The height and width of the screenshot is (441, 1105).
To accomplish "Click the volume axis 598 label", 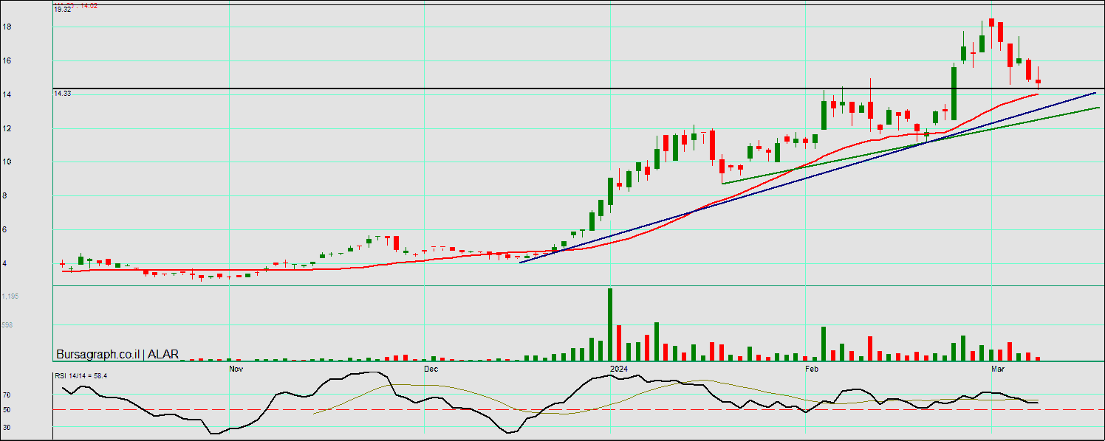I will pos(7,324).
